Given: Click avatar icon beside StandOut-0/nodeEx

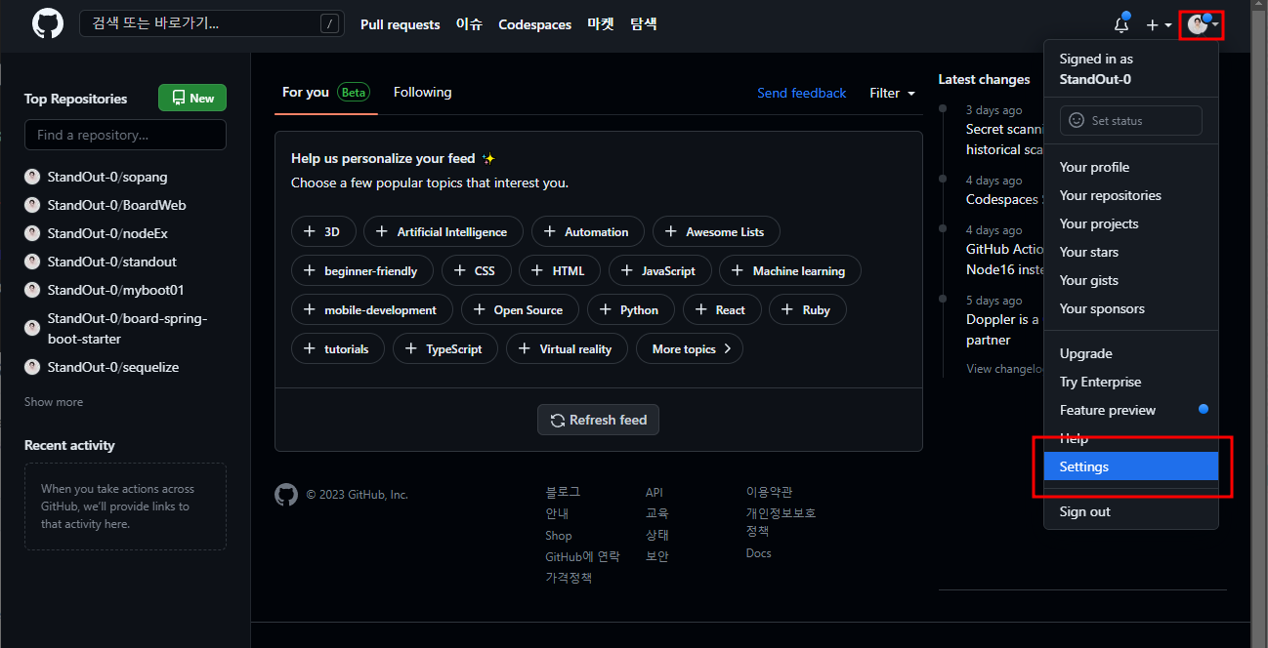Looking at the screenshot, I should click(x=32, y=233).
